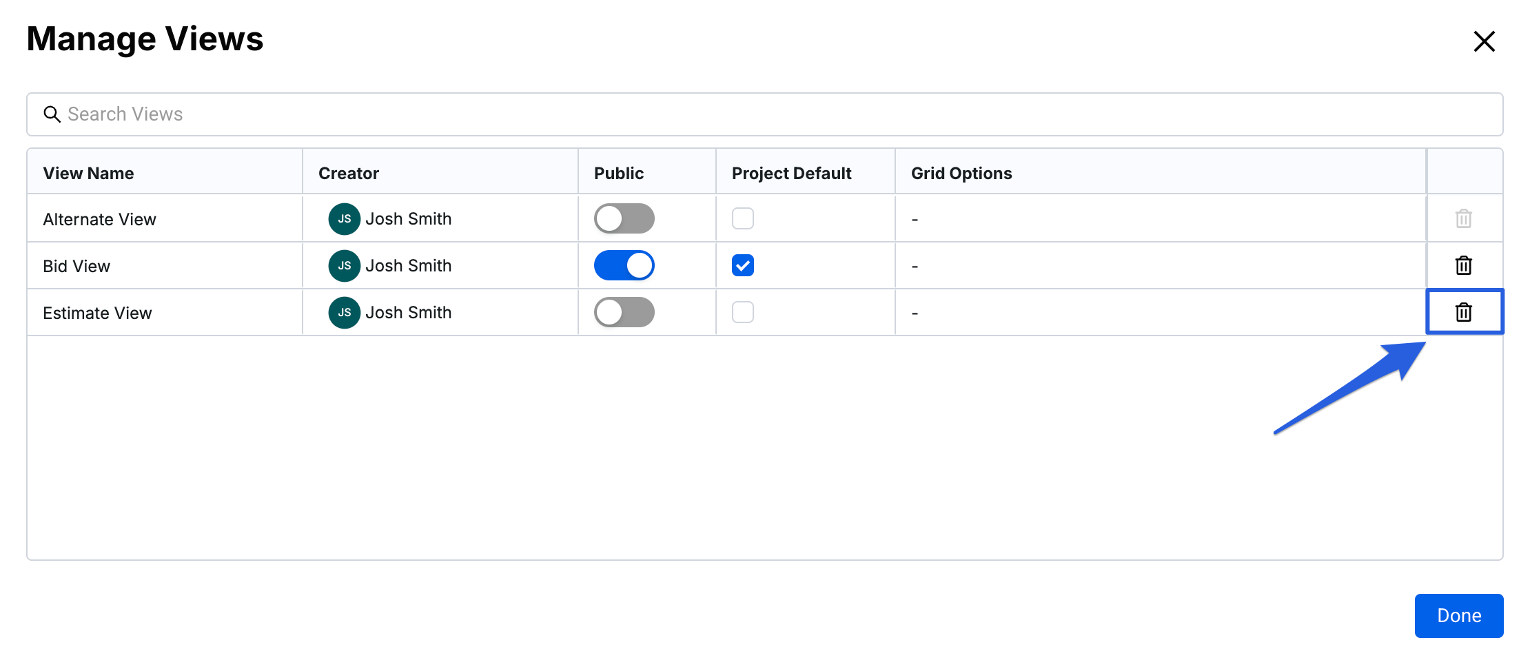Click the Grid Options column header
The height and width of the screenshot is (660, 1530).
pyautogui.click(x=961, y=173)
